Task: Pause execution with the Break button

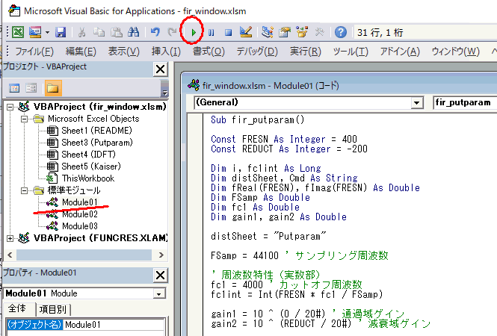Action: coord(211,32)
